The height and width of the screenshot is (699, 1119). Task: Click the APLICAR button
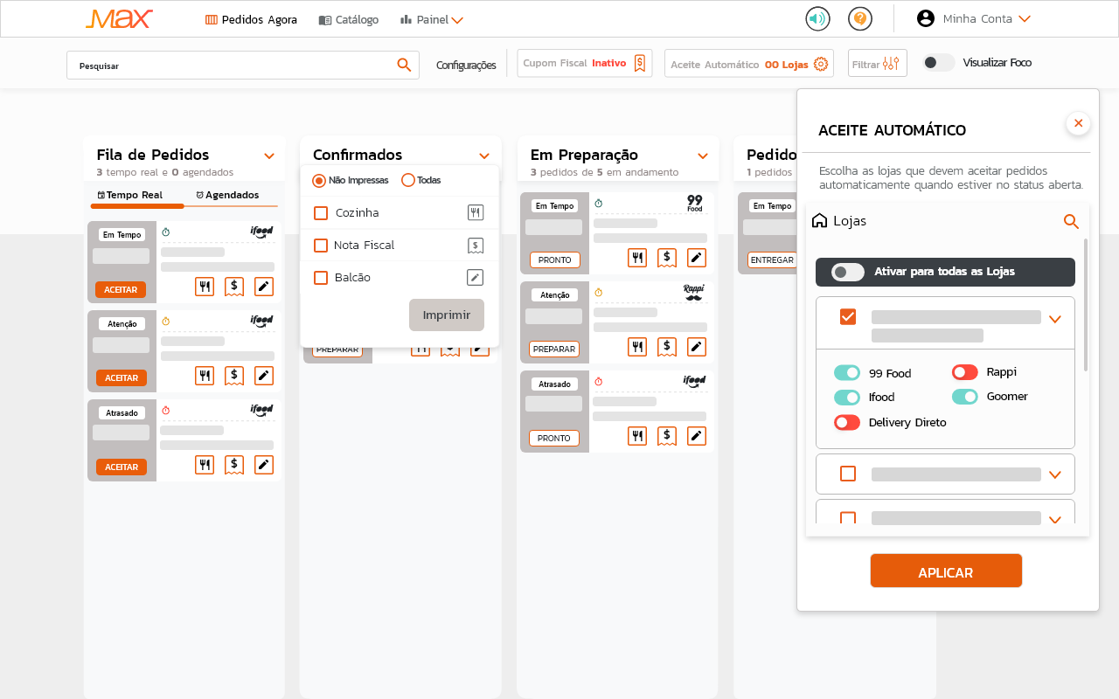pyautogui.click(x=946, y=571)
